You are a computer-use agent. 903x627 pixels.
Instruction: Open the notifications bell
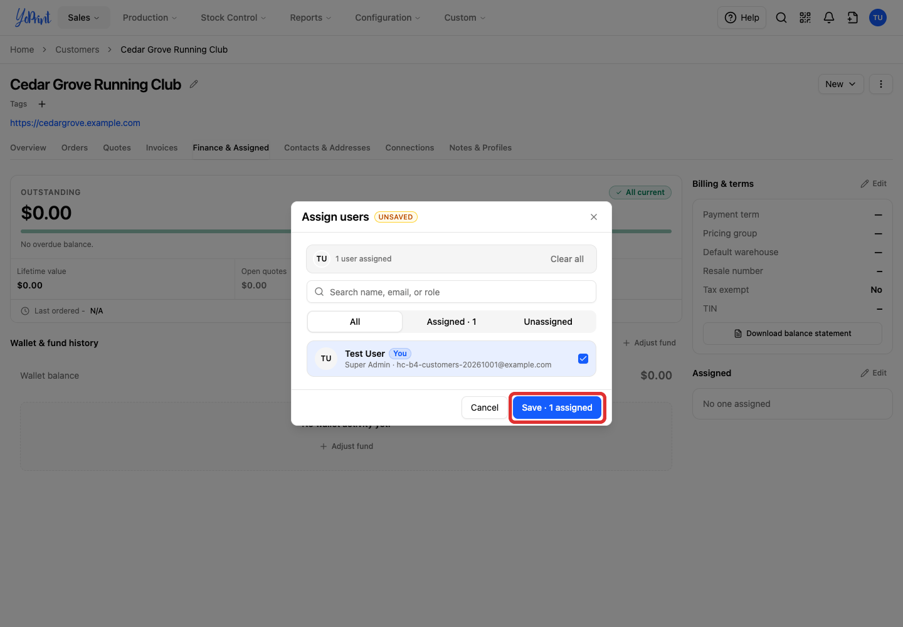829,18
